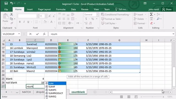This screenshot has width=176, height=99.
Task: Click the Copy icon in Clipboard group
Action: [x=12, y=19]
